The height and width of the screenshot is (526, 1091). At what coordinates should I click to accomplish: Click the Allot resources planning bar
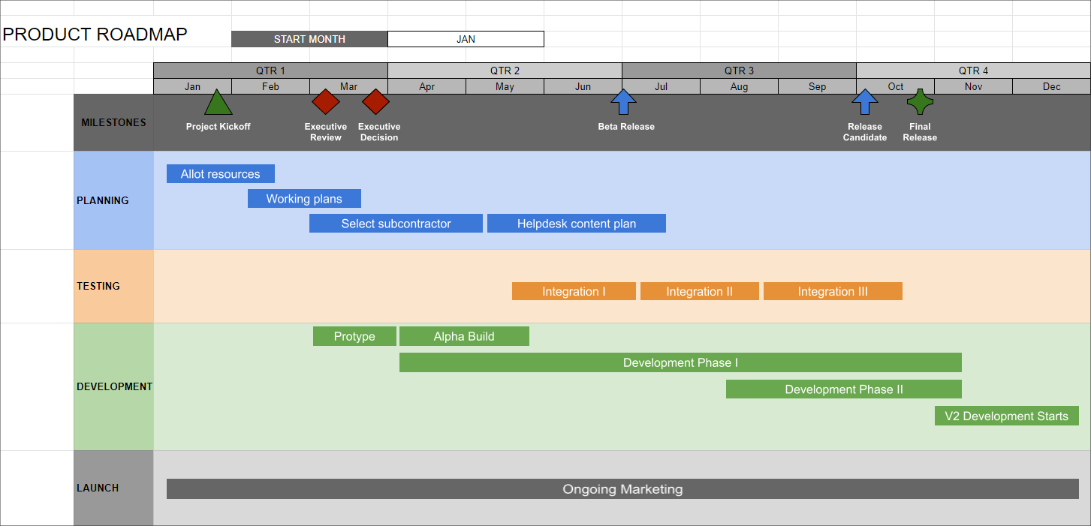tap(220, 173)
